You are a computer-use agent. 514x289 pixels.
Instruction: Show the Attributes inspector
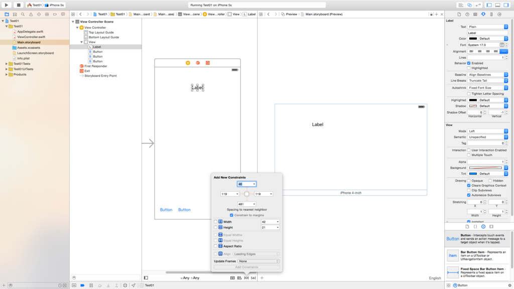point(483,14)
